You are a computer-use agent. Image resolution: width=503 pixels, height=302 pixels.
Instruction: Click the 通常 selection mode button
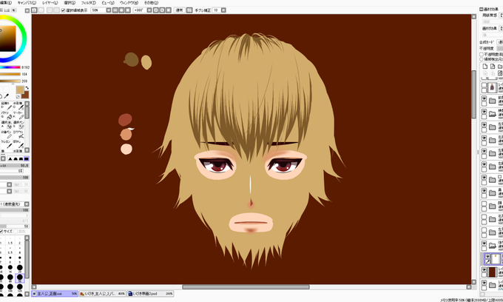click(x=179, y=10)
